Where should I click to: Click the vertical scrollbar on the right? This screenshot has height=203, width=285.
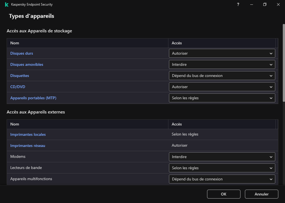pyautogui.click(x=284, y=64)
